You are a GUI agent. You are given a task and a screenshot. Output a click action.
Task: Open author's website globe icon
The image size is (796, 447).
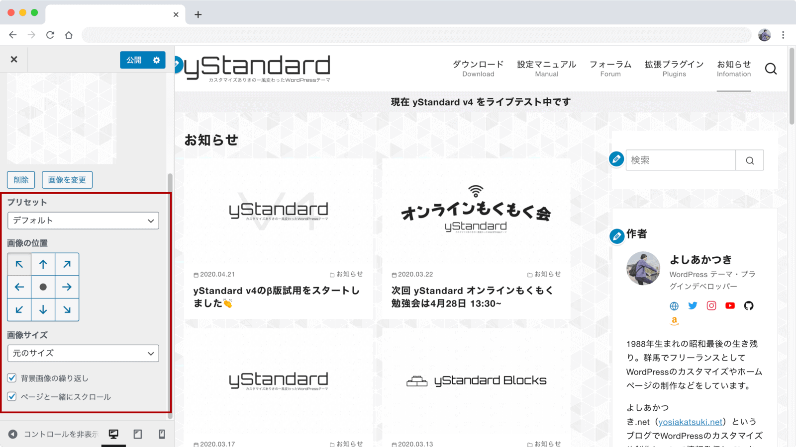674,306
